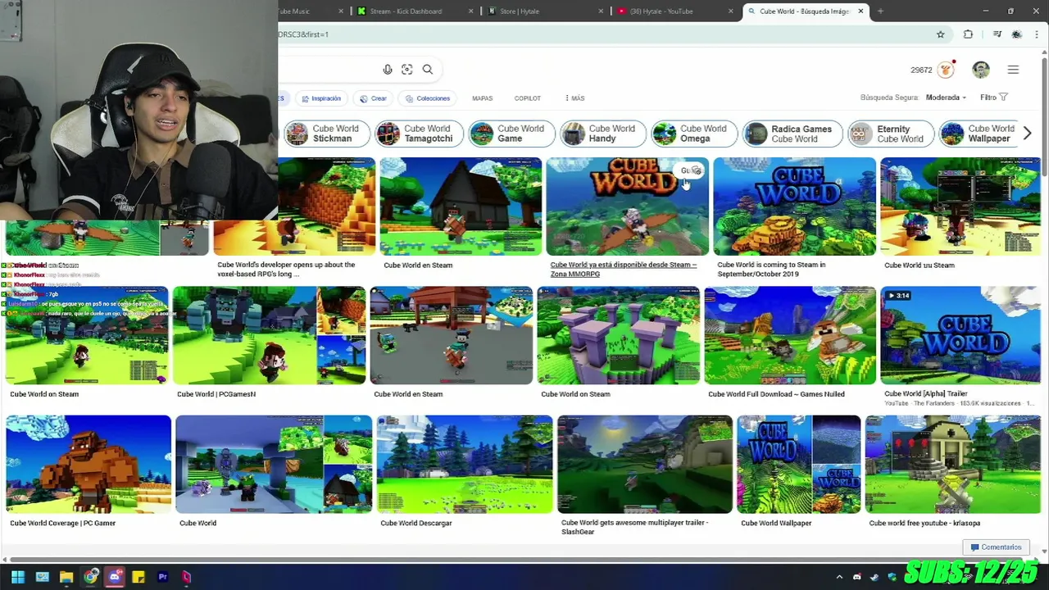Close the Hytale YouTube tab
This screenshot has width=1049, height=590.
(x=731, y=11)
